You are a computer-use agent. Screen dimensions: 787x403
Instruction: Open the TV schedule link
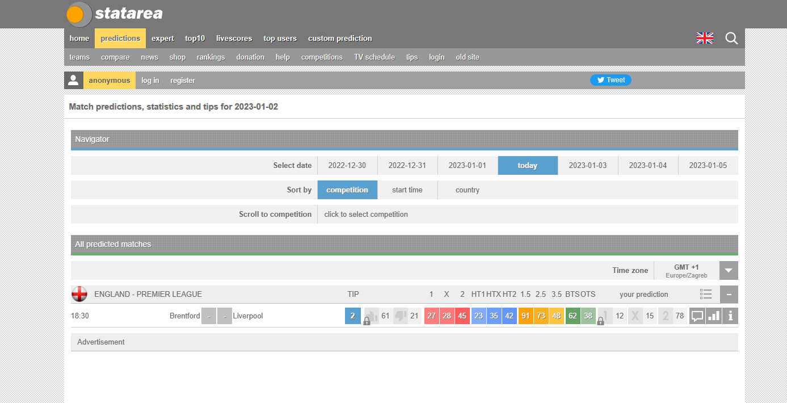point(374,57)
